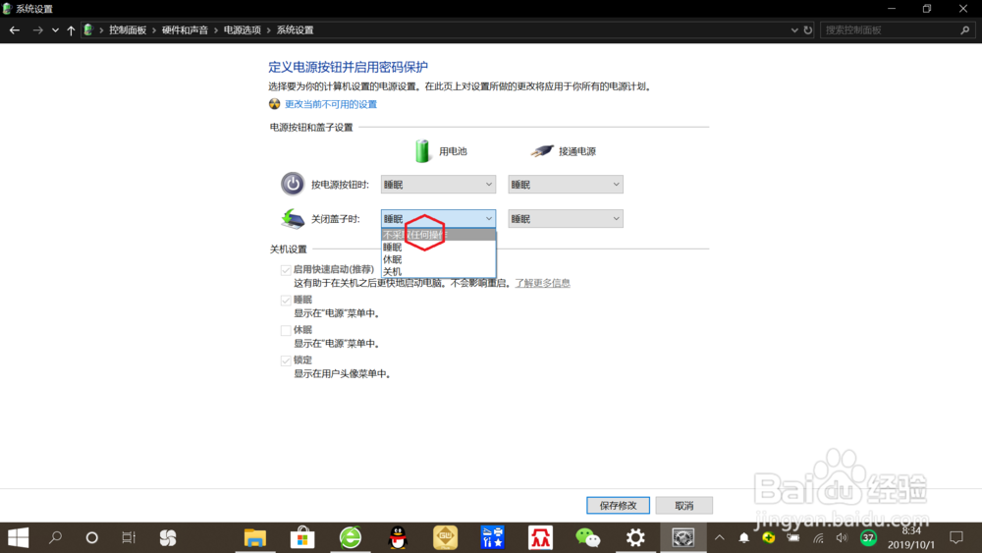Open WeChat from taskbar
982x553 pixels.
point(588,537)
